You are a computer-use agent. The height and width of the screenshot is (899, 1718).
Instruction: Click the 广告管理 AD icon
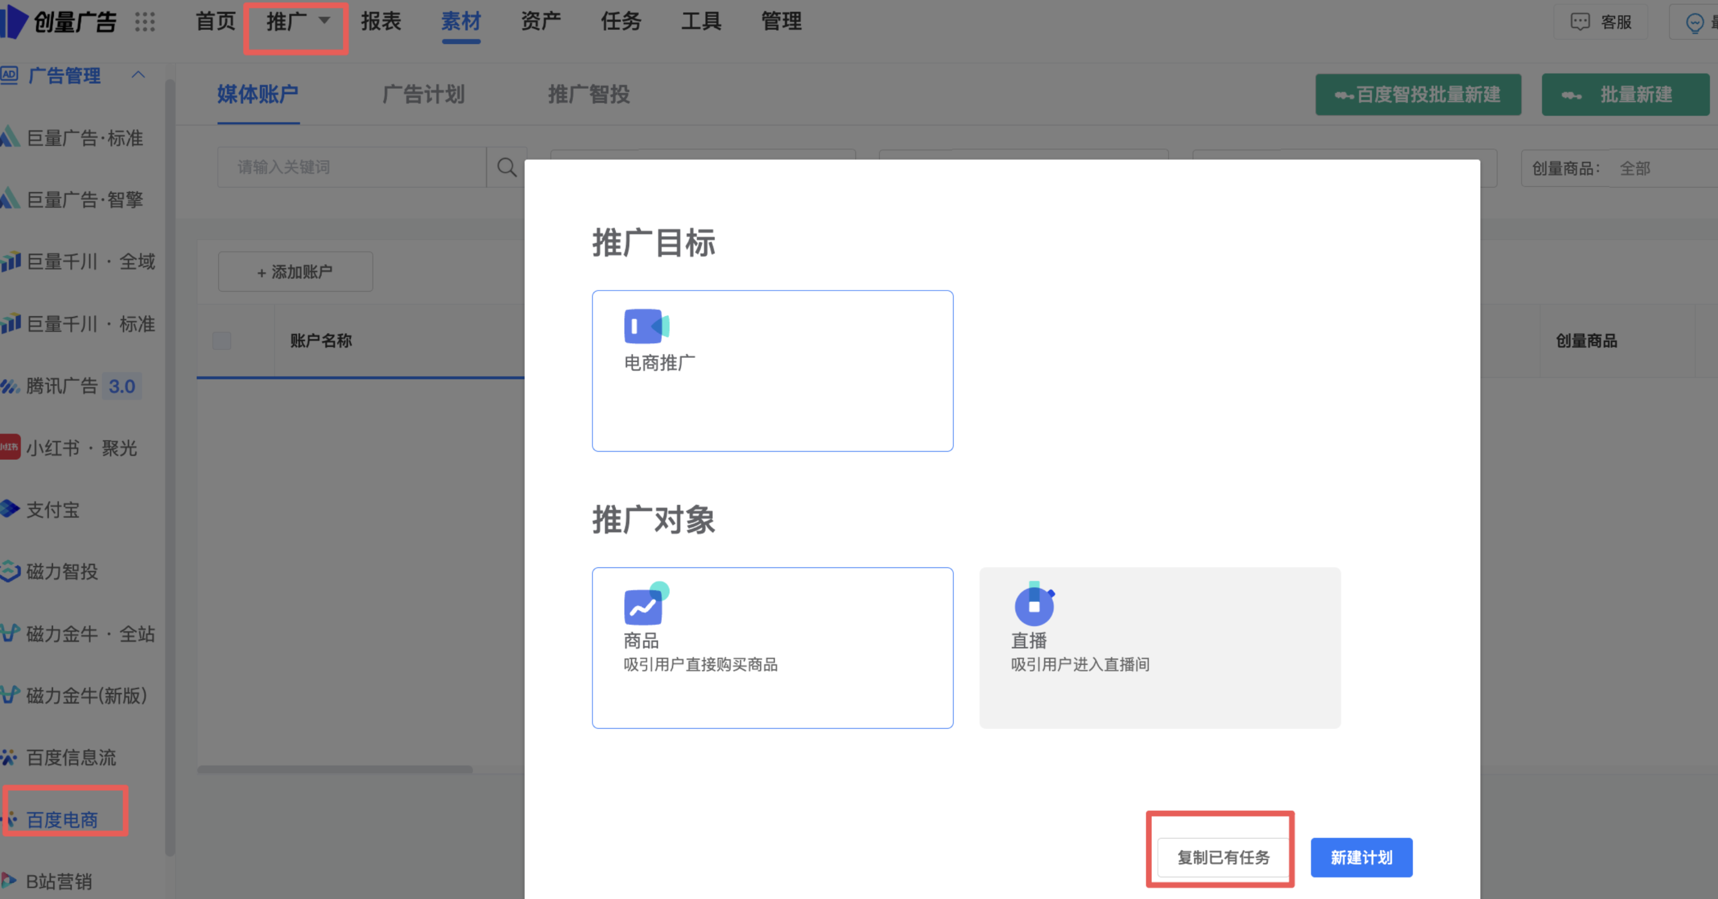9,75
